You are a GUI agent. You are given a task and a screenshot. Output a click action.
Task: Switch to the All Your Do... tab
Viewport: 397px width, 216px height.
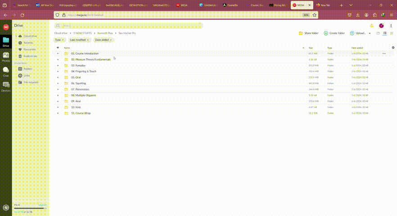pyautogui.click(x=45, y=5)
